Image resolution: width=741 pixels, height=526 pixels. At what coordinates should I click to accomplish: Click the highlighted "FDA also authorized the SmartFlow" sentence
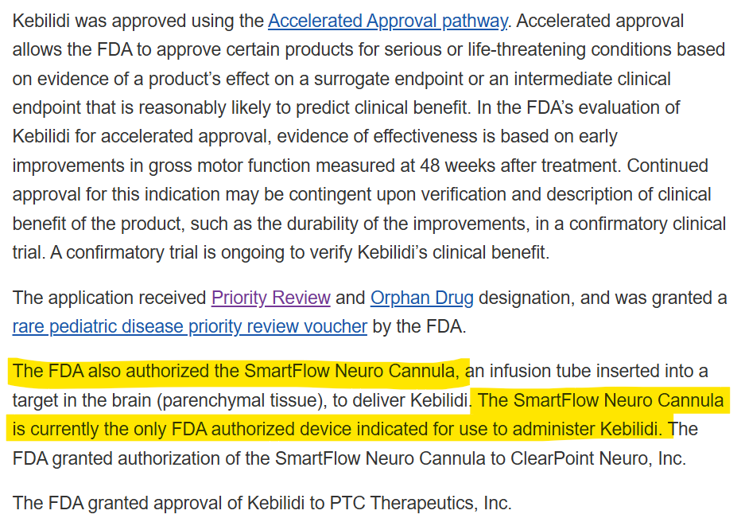coord(235,371)
